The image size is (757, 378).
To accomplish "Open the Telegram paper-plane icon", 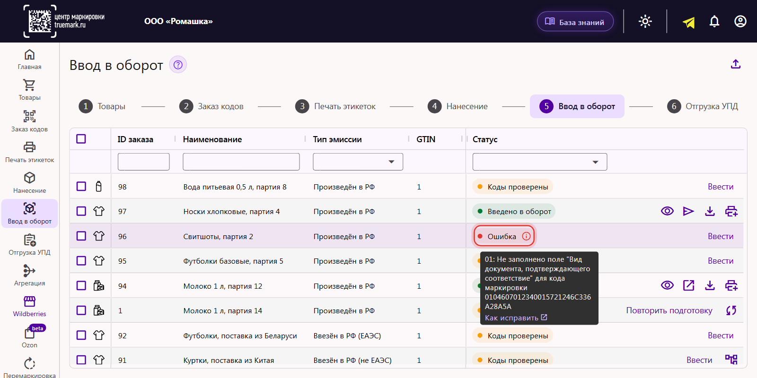I will 689,22.
